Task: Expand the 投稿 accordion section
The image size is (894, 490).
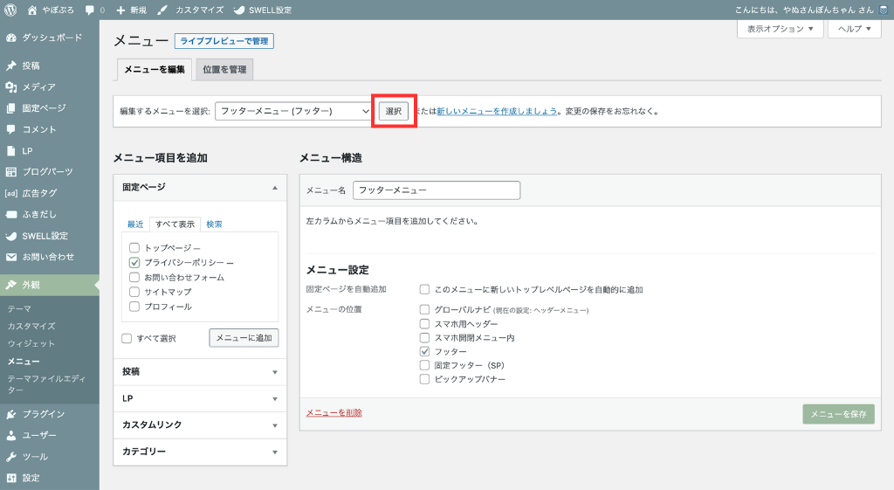Action: [x=200, y=372]
